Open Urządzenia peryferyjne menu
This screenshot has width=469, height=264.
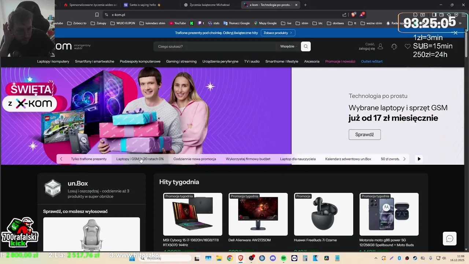[220, 61]
